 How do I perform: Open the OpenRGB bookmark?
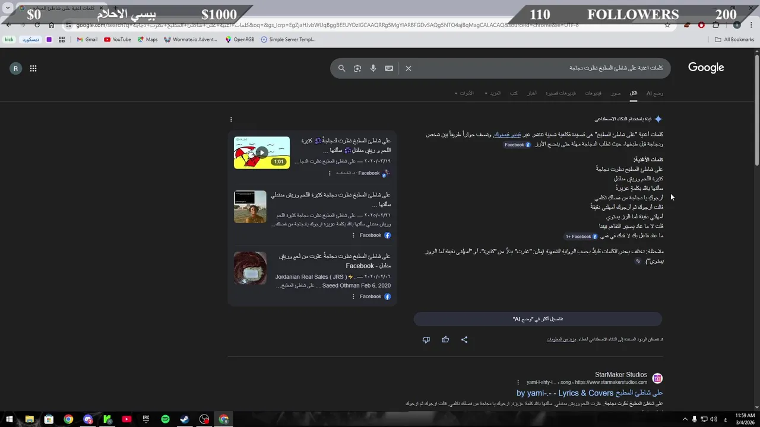pos(240,40)
